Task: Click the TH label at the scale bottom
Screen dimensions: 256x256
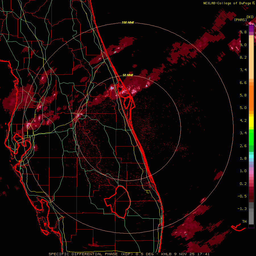Action: [x=244, y=222]
